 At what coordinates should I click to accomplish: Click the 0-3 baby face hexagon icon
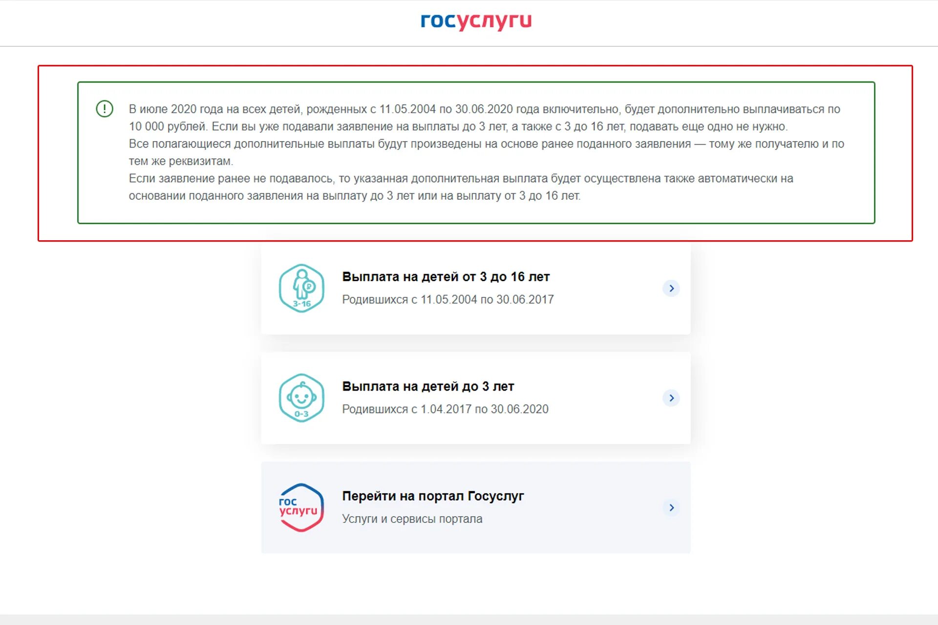(x=301, y=398)
